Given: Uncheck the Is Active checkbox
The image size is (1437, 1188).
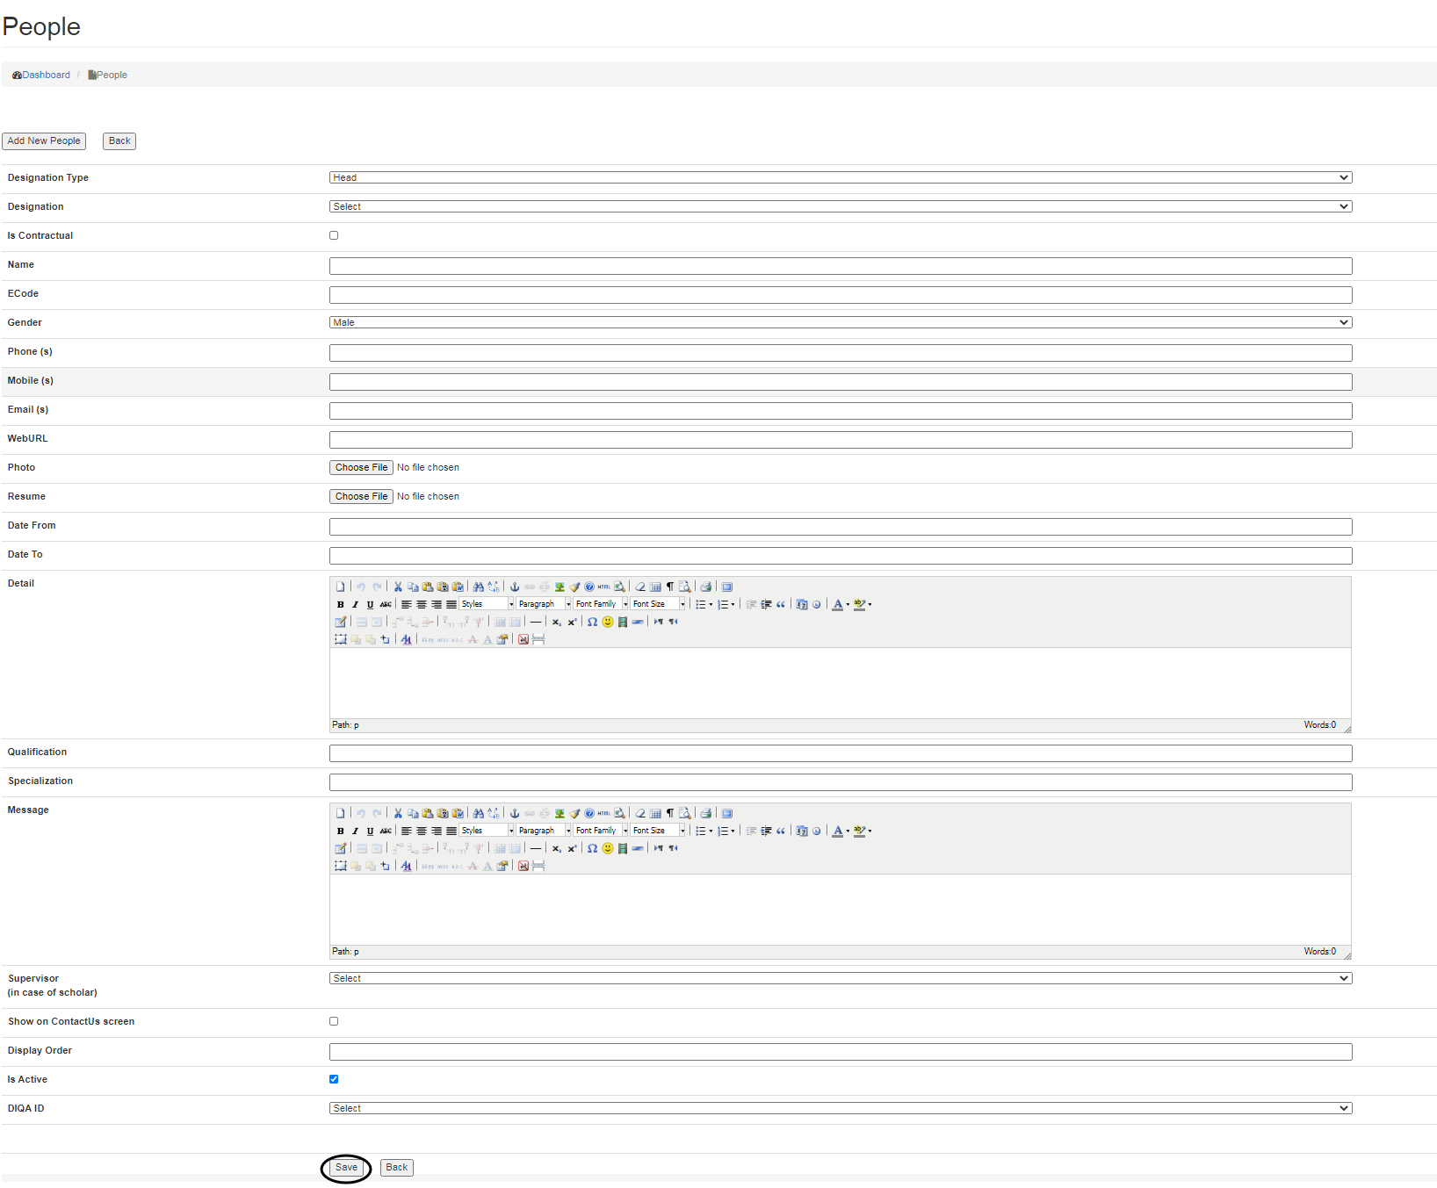Looking at the screenshot, I should coord(334,1079).
